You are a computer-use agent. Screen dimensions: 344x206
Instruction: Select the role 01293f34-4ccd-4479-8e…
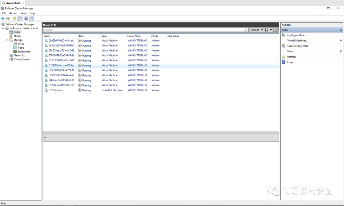tap(161, 65)
